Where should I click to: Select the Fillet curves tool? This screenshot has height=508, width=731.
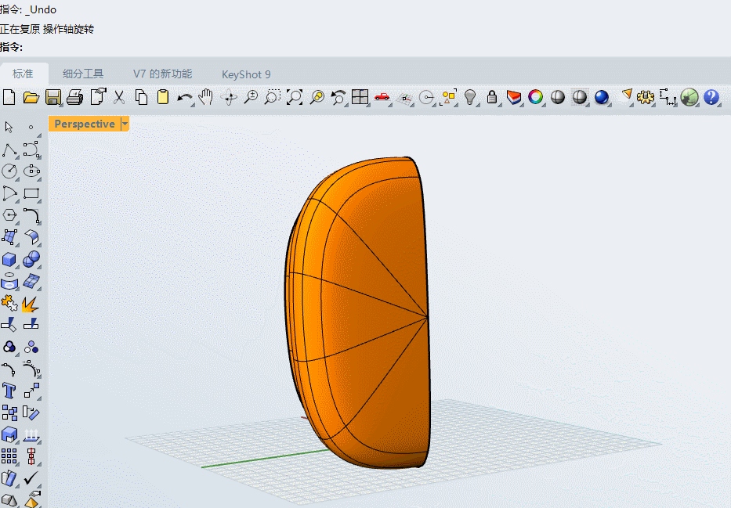pos(31,216)
